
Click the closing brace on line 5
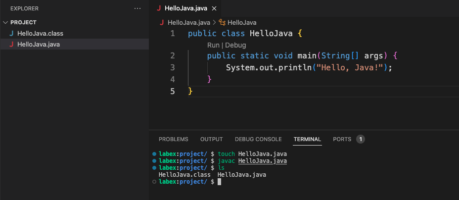(x=190, y=92)
